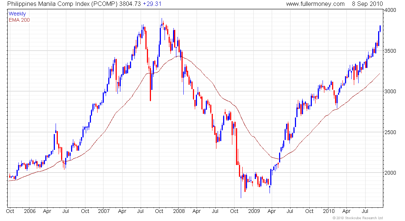405x221 pixels.
Task: Click the 4000 price axis label
Action: [x=390, y=10]
